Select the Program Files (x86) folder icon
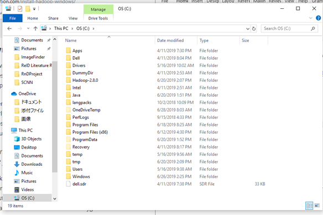This screenshot has width=323, height=215. click(69, 132)
